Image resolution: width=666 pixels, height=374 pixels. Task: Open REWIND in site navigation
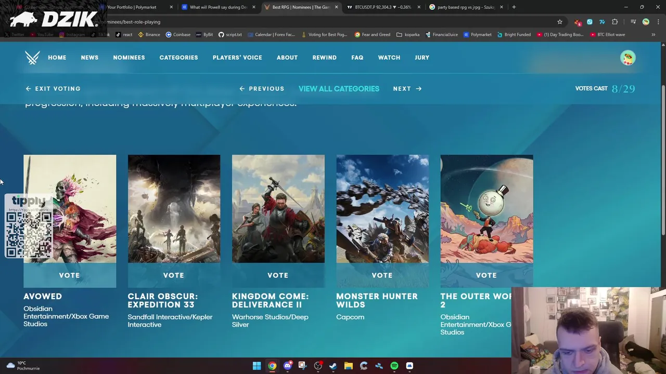(324, 58)
